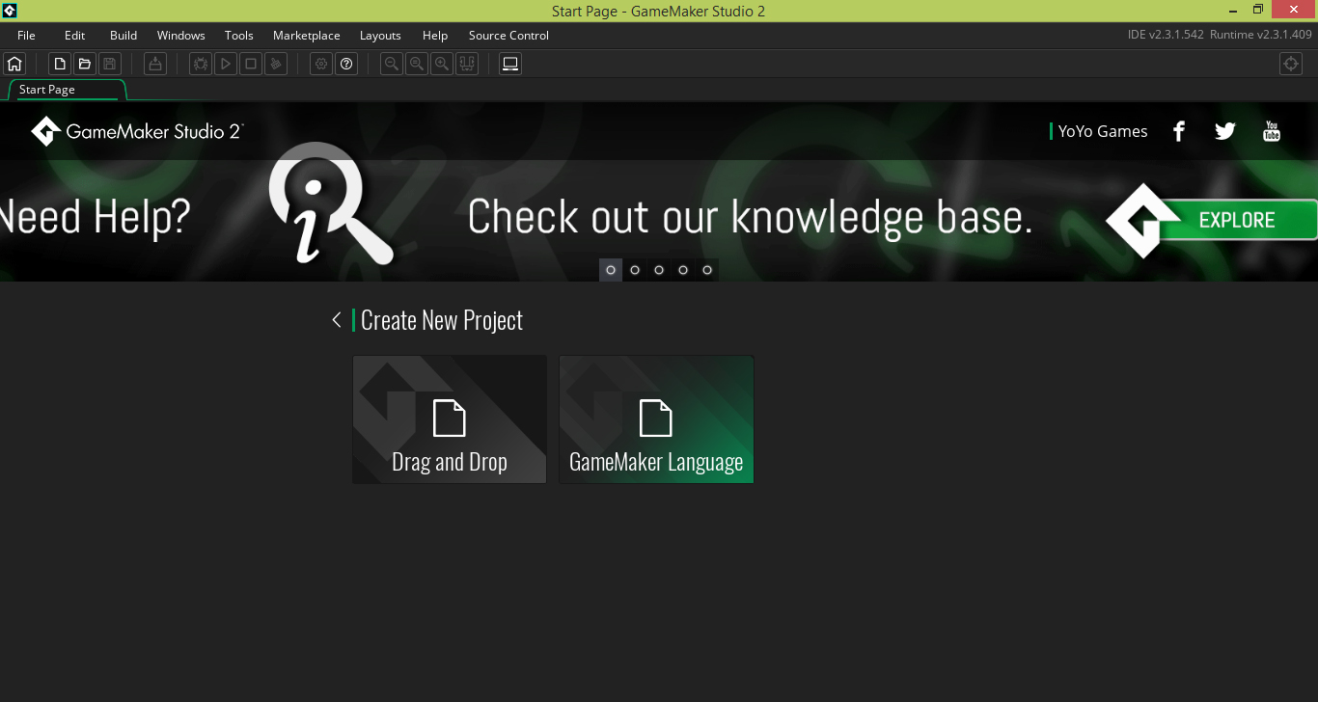Open an existing project folder icon
The height and width of the screenshot is (702, 1318).
(85, 65)
